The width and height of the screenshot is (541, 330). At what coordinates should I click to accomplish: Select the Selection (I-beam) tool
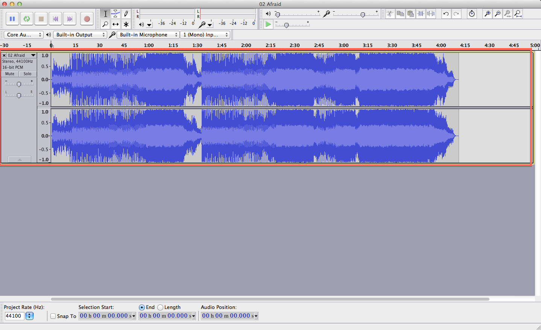[105, 14]
